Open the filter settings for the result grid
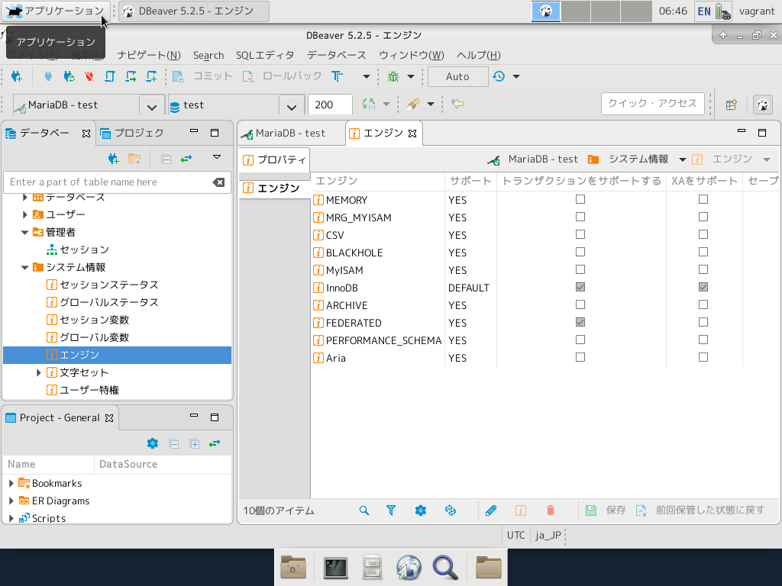 coord(391,510)
